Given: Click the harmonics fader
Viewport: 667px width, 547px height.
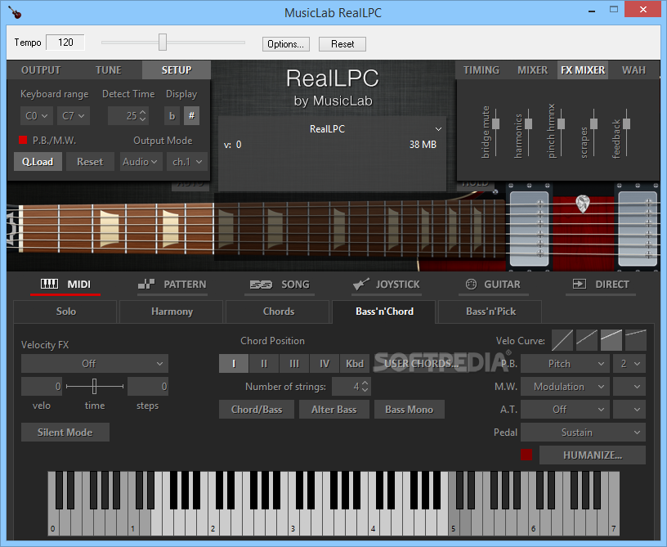Looking at the screenshot, I should (528, 123).
